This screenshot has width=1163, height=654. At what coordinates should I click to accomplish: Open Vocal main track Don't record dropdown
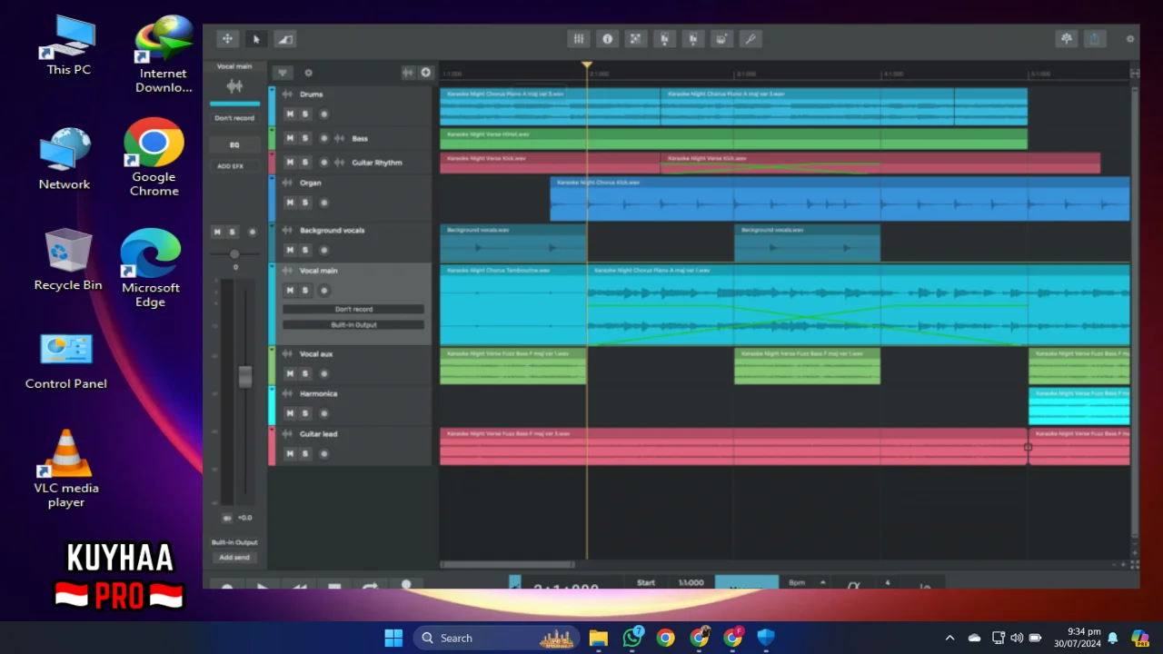[x=353, y=310]
